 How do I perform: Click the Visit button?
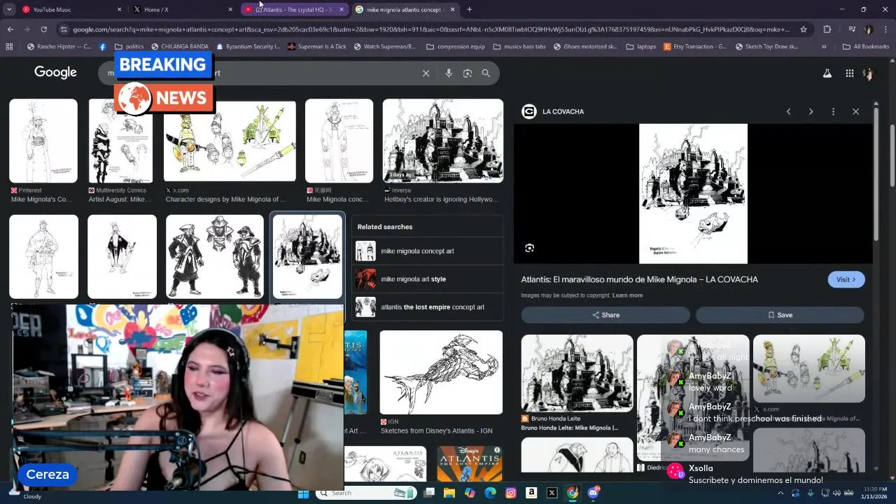tap(846, 279)
